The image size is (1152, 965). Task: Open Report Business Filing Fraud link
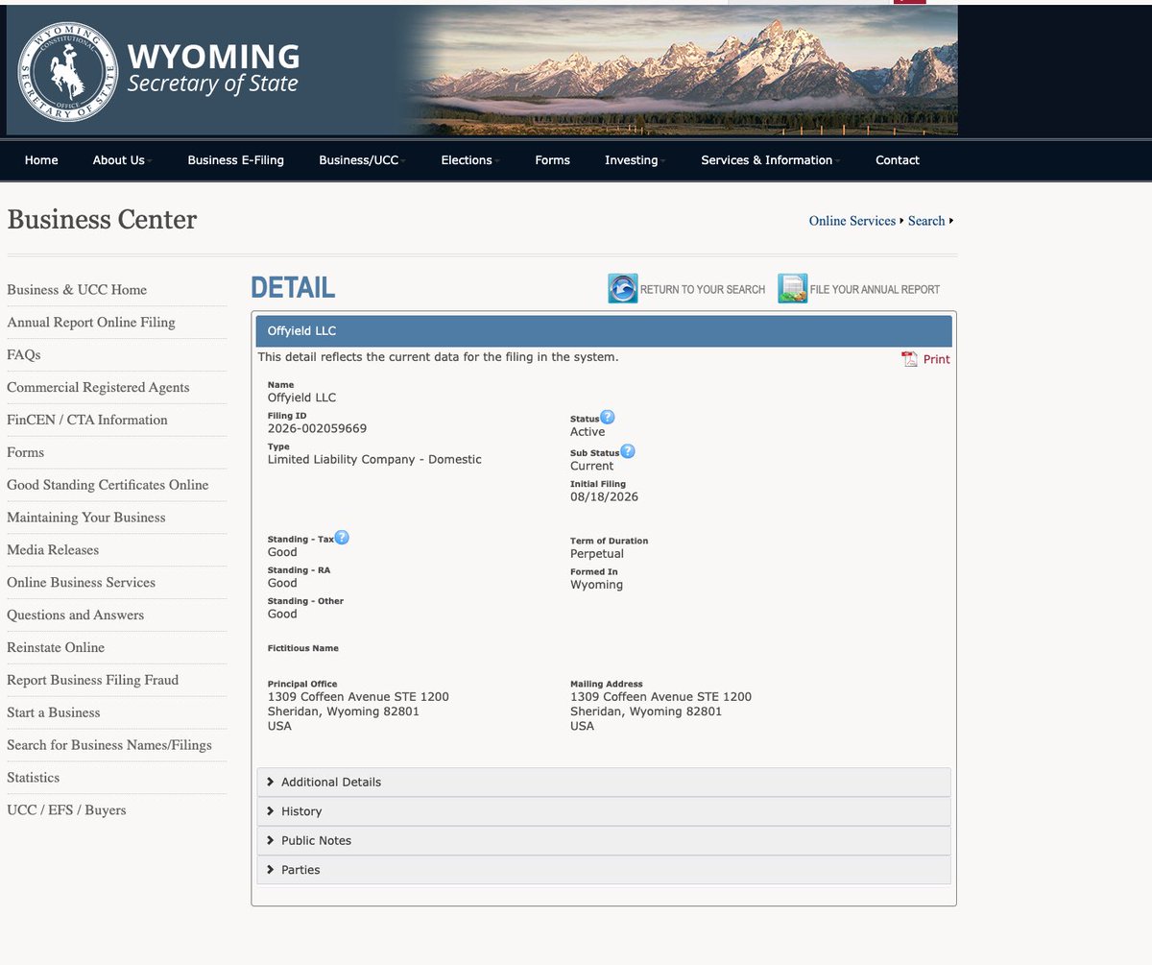click(93, 680)
